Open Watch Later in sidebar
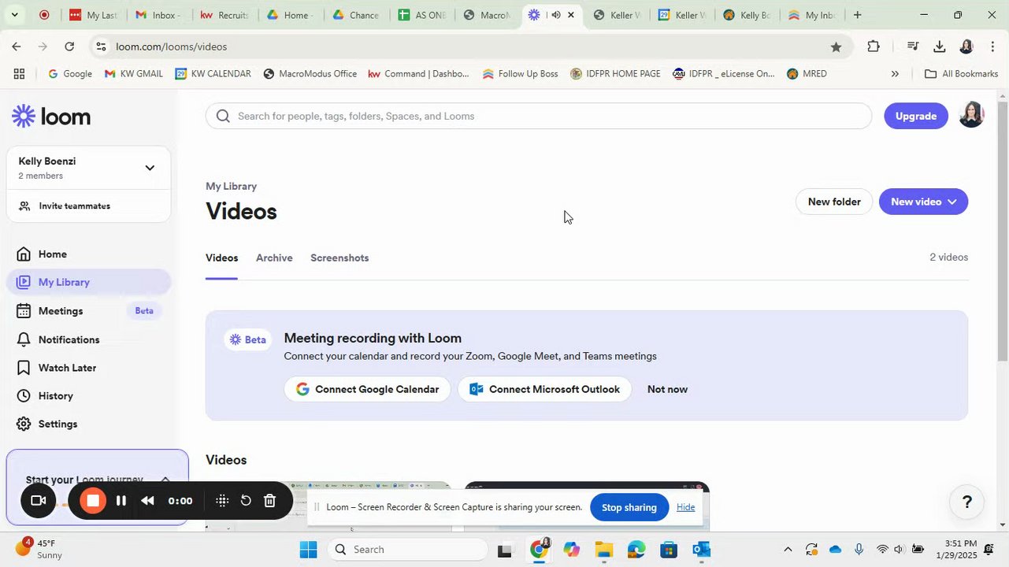Image resolution: width=1009 pixels, height=567 pixels. [x=88, y=368]
